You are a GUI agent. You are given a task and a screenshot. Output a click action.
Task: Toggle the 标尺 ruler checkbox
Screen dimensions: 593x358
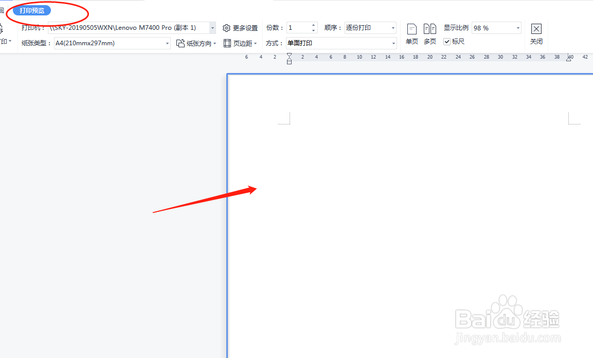pos(446,42)
